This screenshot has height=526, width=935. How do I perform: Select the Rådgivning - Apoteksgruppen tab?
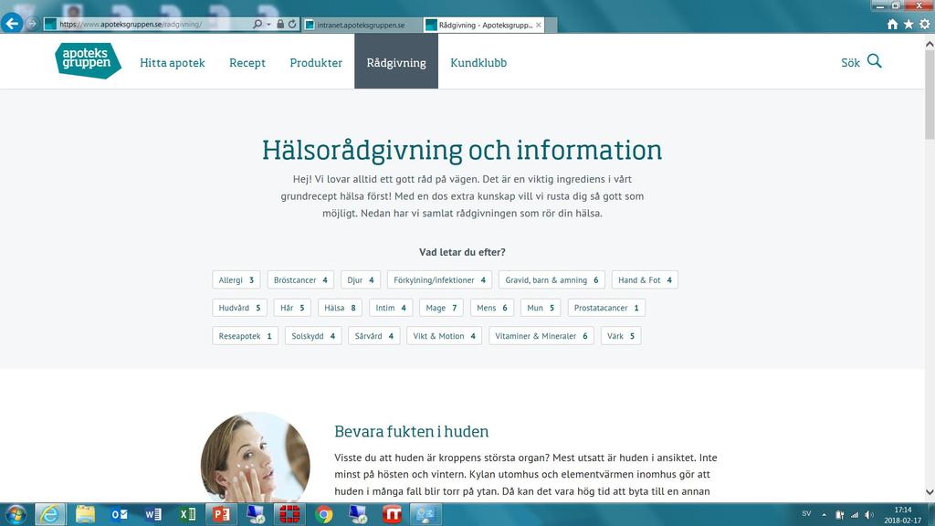(x=483, y=25)
